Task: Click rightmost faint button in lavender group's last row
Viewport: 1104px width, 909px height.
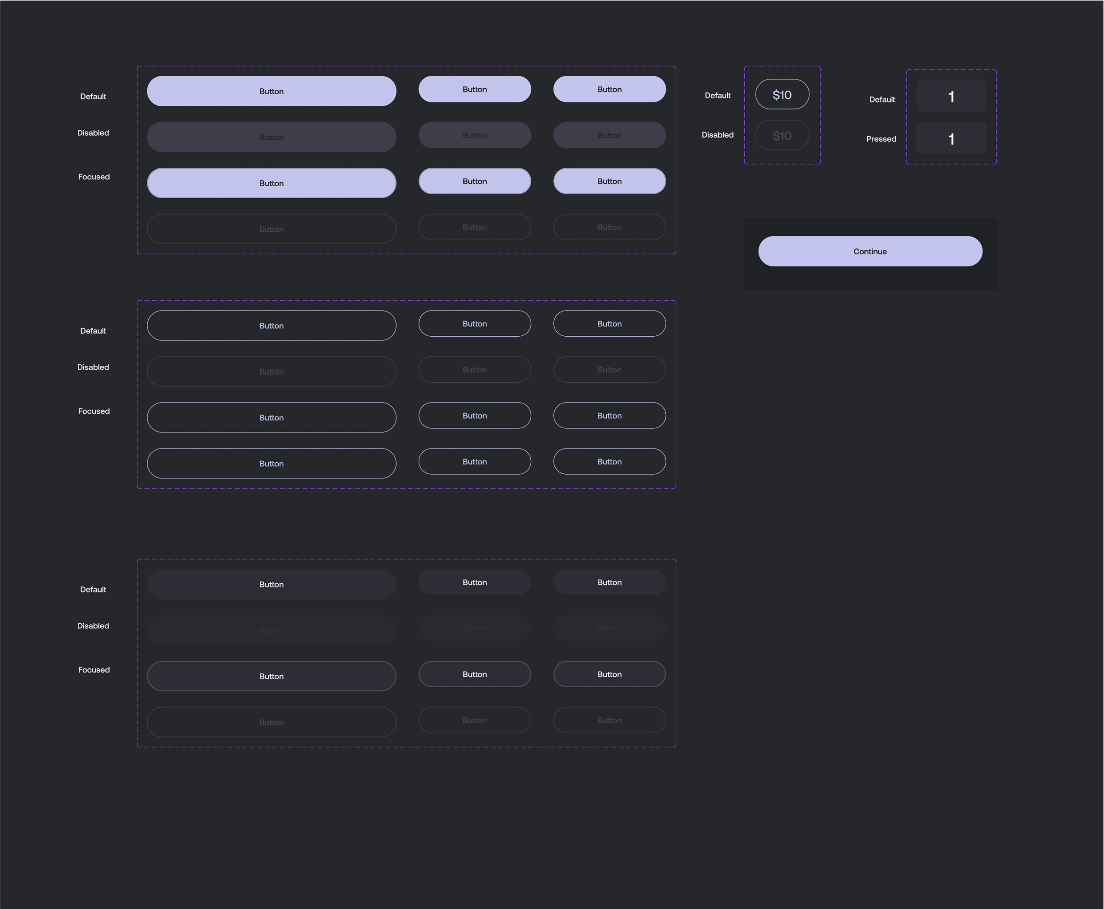Action: click(x=609, y=227)
